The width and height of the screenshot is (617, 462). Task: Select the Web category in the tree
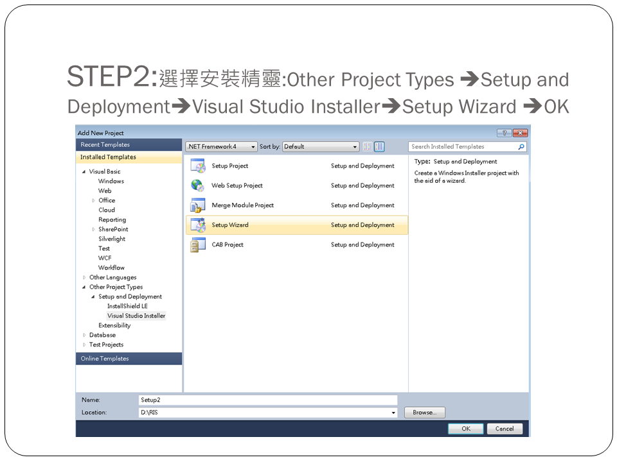click(x=105, y=191)
